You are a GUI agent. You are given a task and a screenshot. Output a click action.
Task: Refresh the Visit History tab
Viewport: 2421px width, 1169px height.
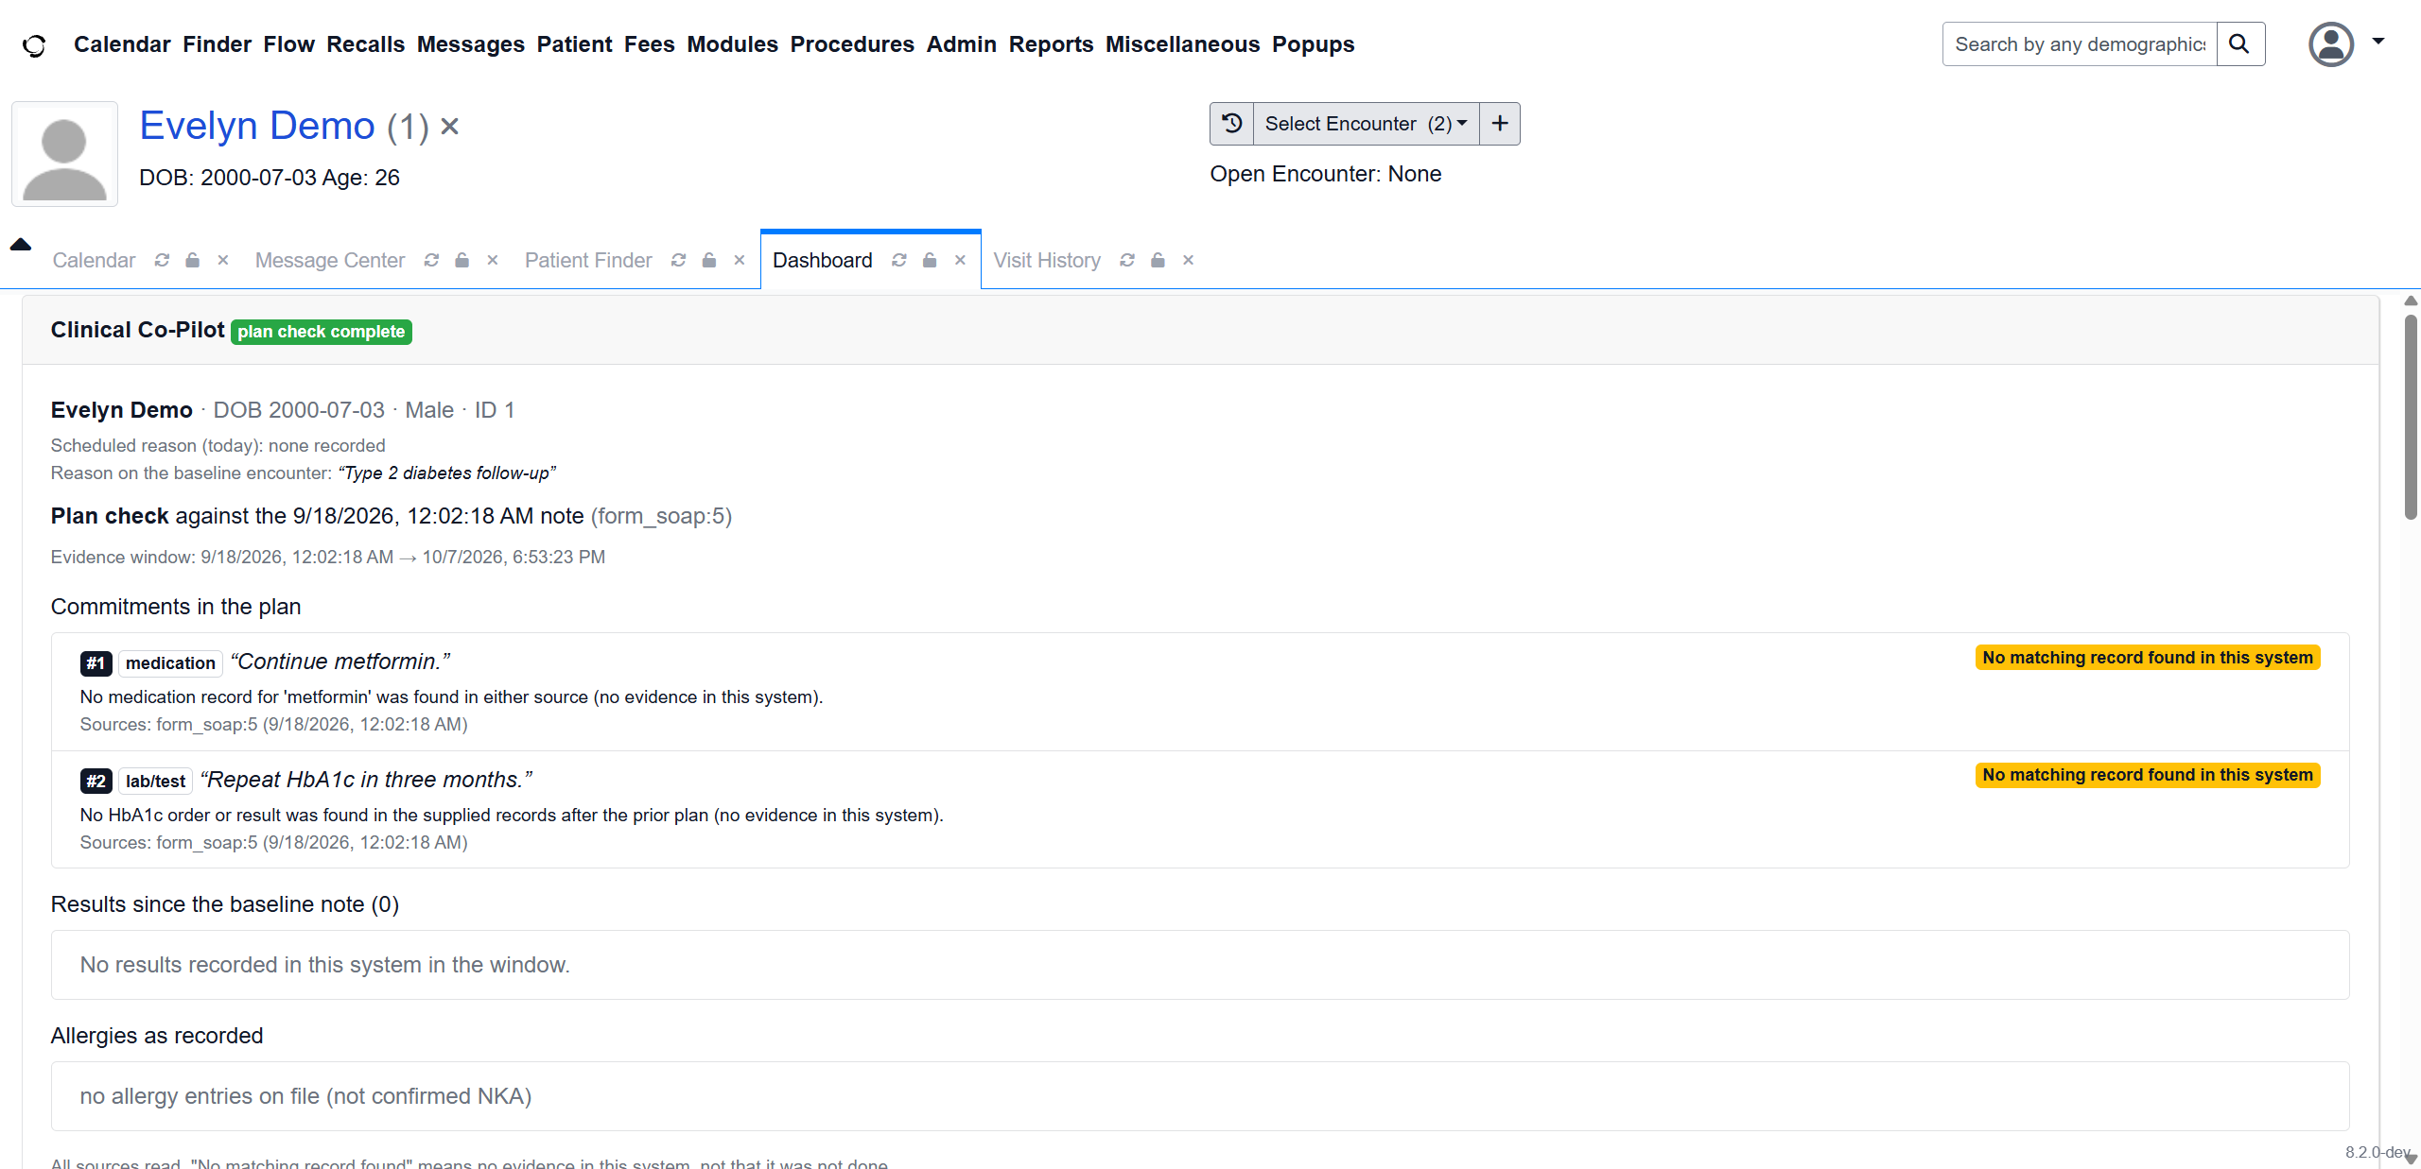coord(1127,260)
